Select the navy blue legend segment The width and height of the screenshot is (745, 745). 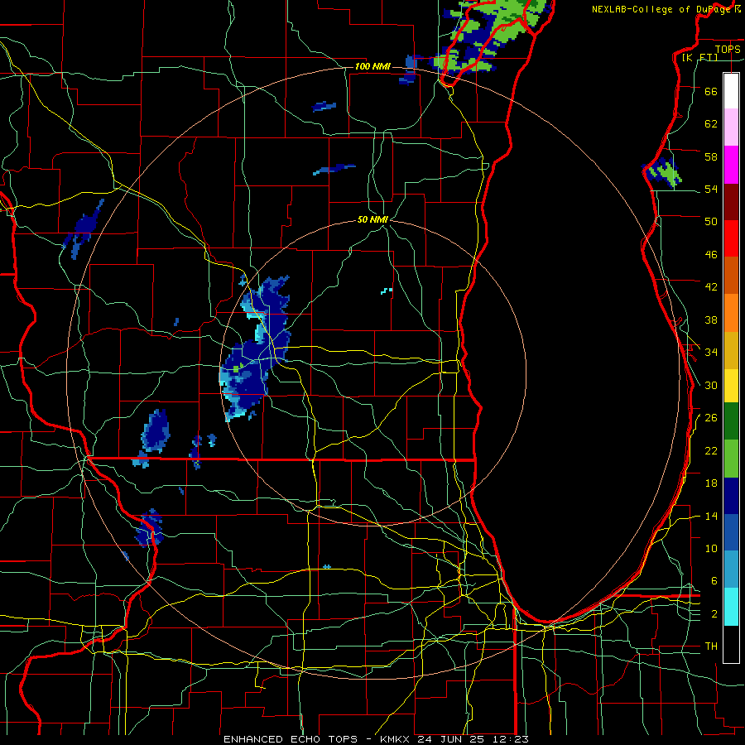point(731,496)
